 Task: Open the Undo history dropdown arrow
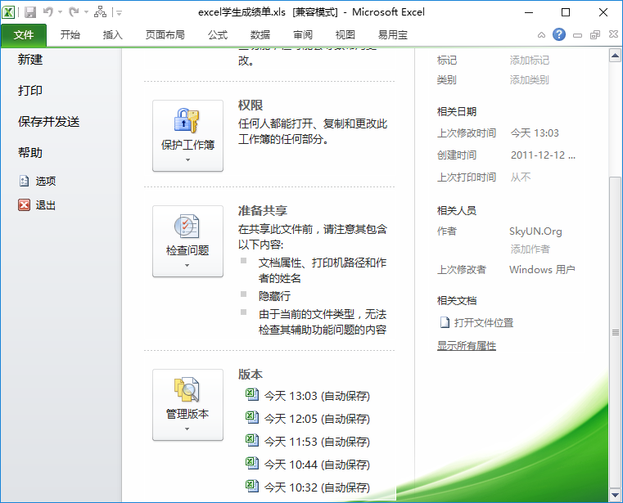click(61, 12)
